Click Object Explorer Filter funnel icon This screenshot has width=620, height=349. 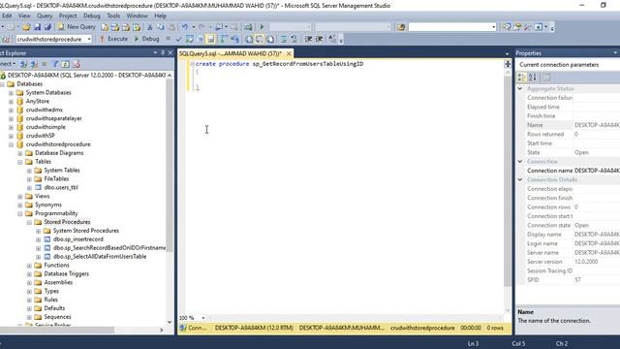tap(55, 64)
